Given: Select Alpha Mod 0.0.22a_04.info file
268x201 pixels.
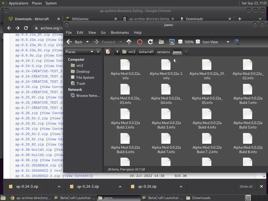Looking at the screenshot, I should click(166, 94).
